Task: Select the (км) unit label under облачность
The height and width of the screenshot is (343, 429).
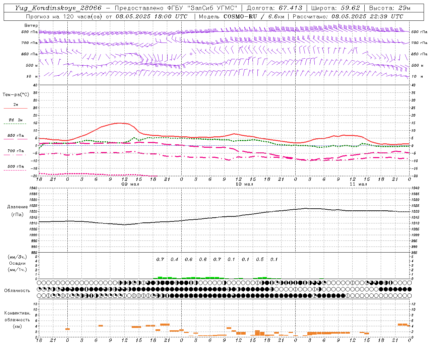Action: pos(17,326)
